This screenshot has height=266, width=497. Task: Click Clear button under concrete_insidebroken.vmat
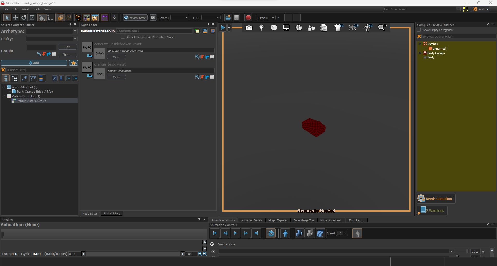[116, 57]
